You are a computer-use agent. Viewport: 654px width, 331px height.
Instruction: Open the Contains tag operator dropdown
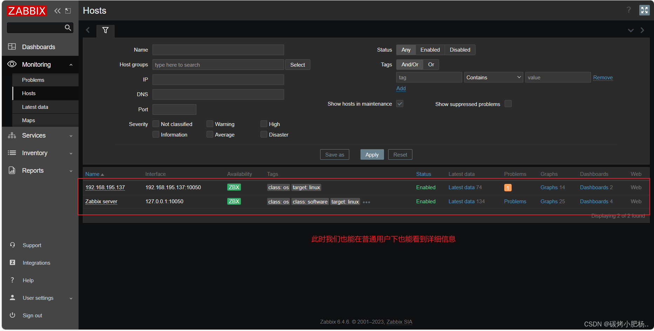coord(493,78)
